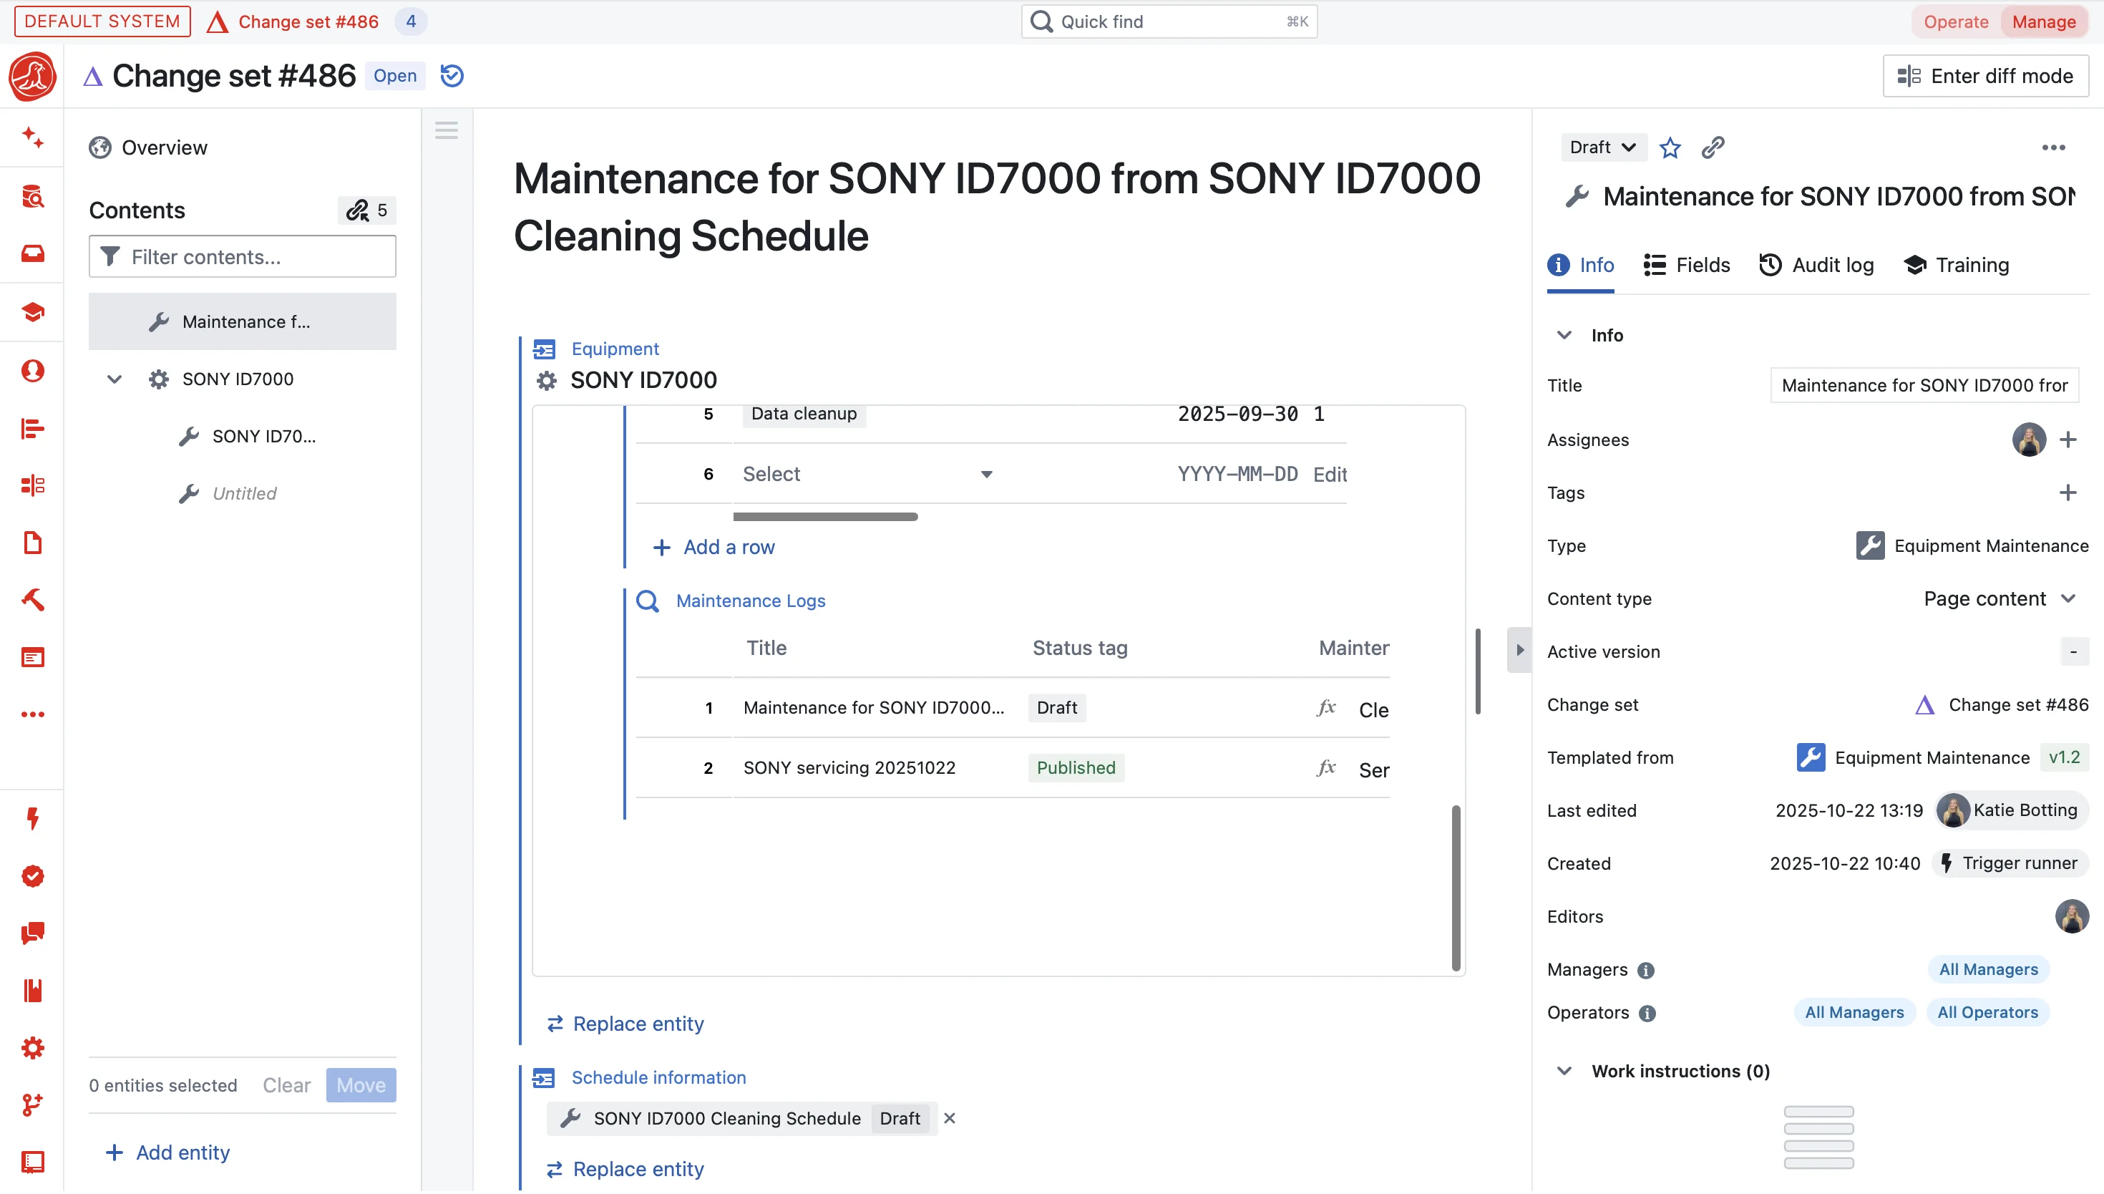Add an assignee with the plus icon
Viewport: 2104px width, 1194px height.
tap(2068, 440)
